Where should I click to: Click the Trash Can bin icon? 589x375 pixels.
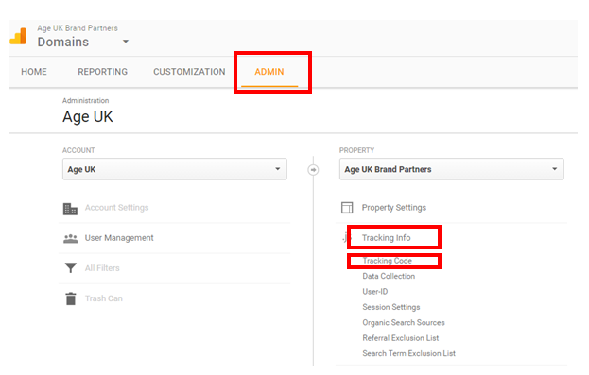pos(71,298)
